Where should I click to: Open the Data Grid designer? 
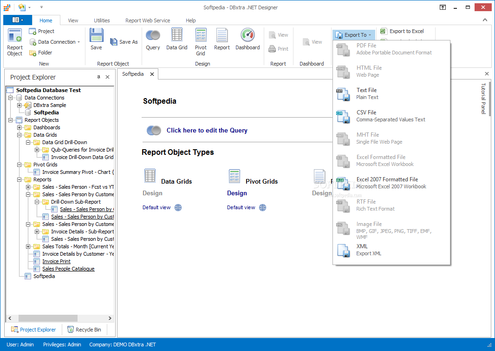pyautogui.click(x=177, y=39)
